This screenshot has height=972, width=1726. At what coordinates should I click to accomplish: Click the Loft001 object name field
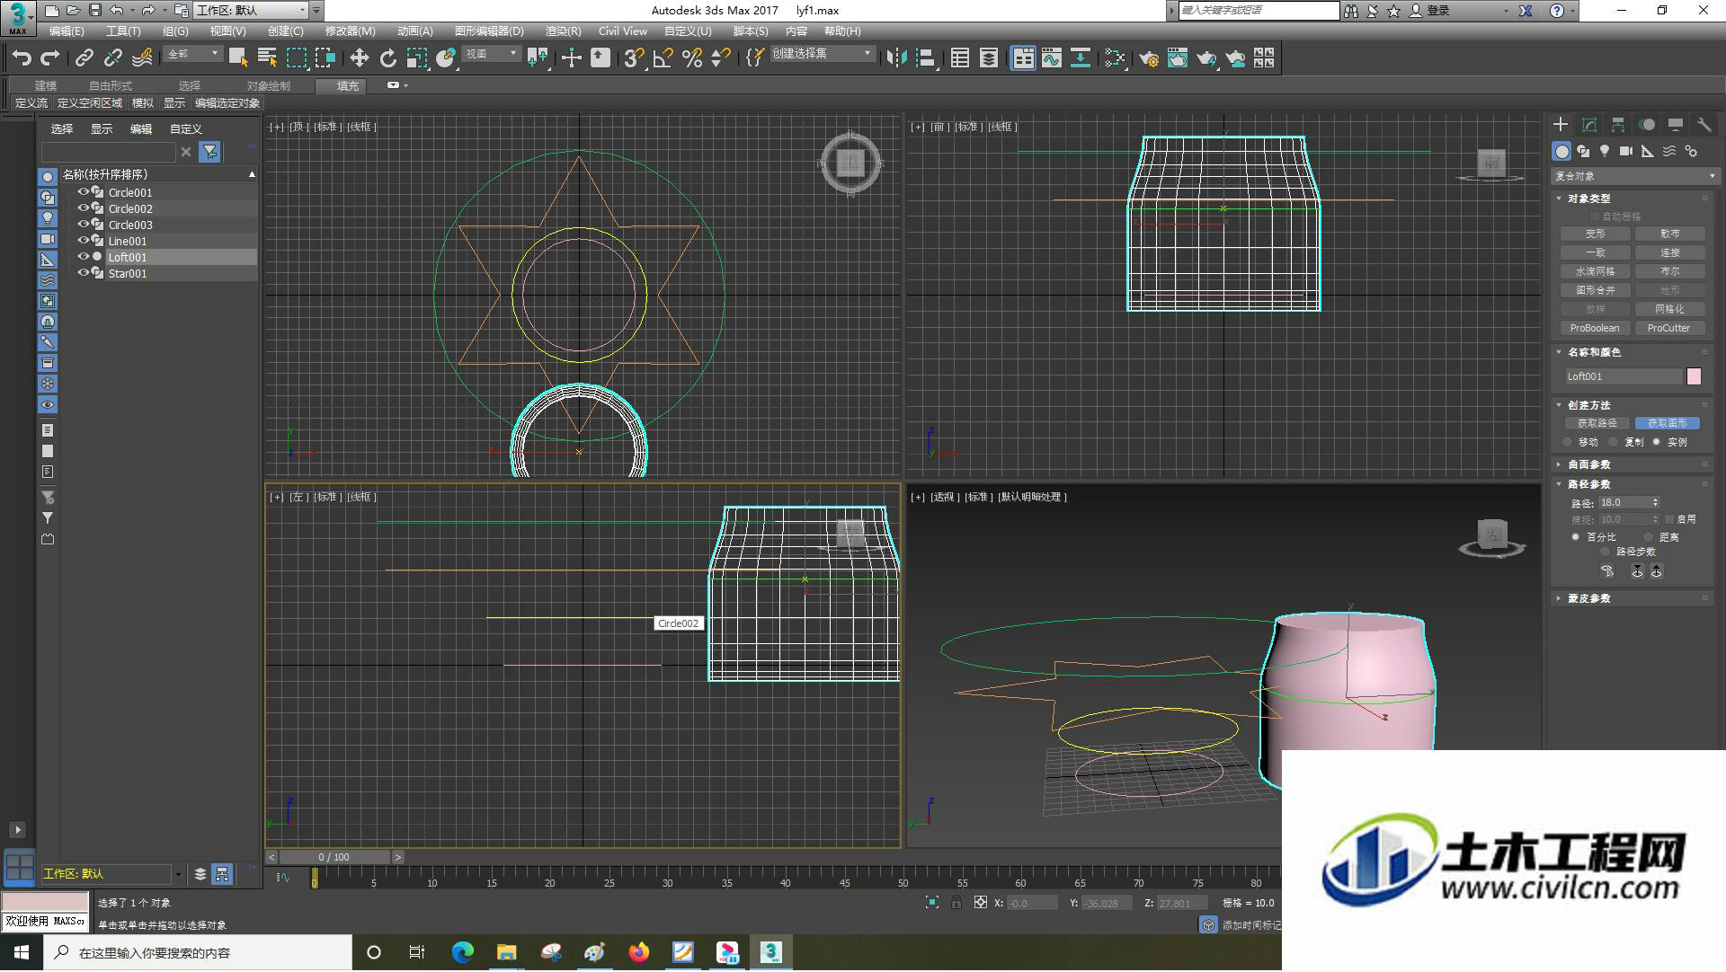tap(1624, 376)
